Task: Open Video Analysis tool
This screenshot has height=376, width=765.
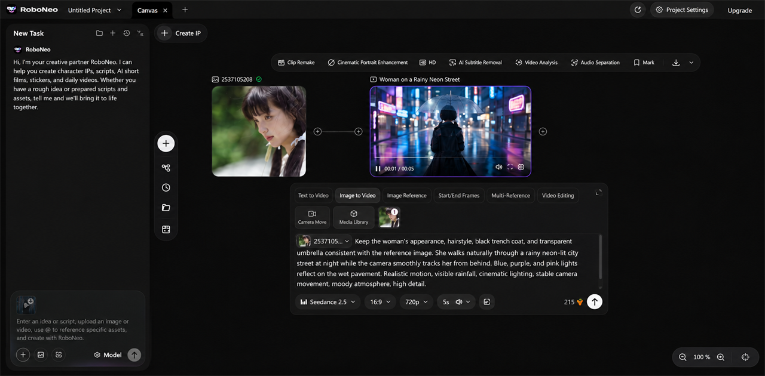Action: point(536,62)
